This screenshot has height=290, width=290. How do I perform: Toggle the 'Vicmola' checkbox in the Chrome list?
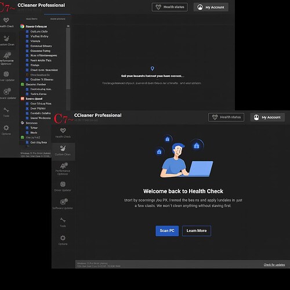pos(27,41)
